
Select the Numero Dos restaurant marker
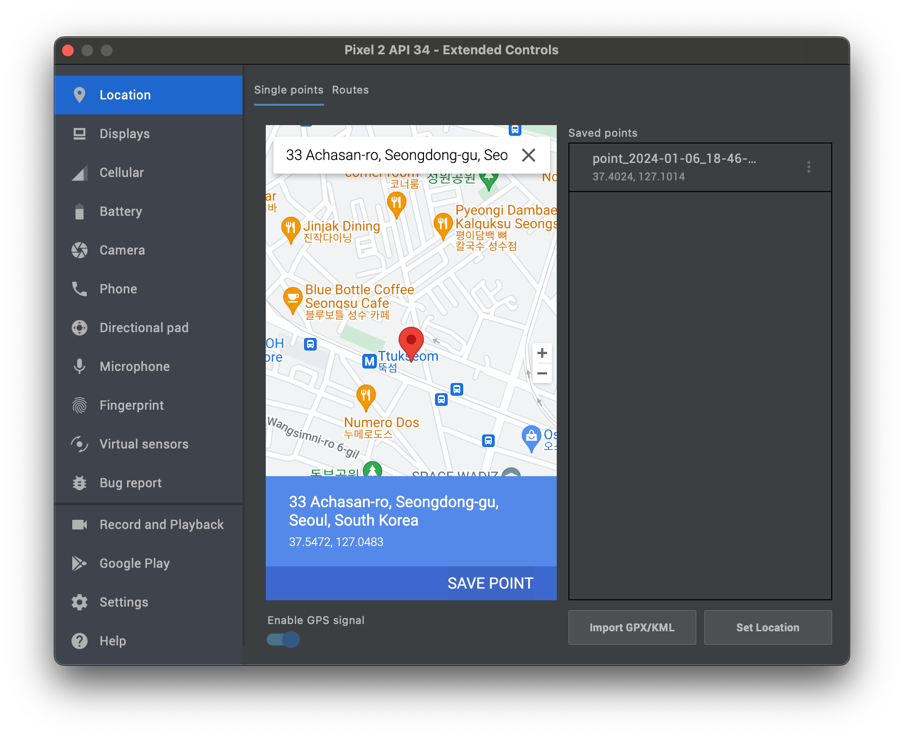[x=366, y=398]
